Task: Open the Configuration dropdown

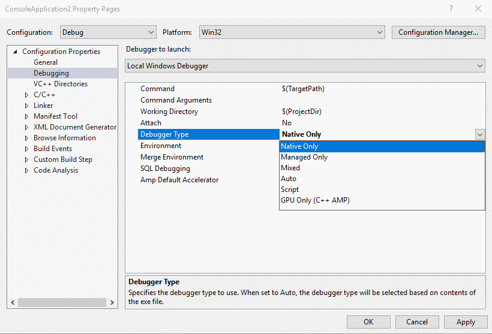Action: pyautogui.click(x=107, y=32)
